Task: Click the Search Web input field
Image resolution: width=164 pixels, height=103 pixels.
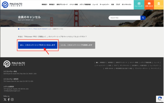Action: point(124,18)
